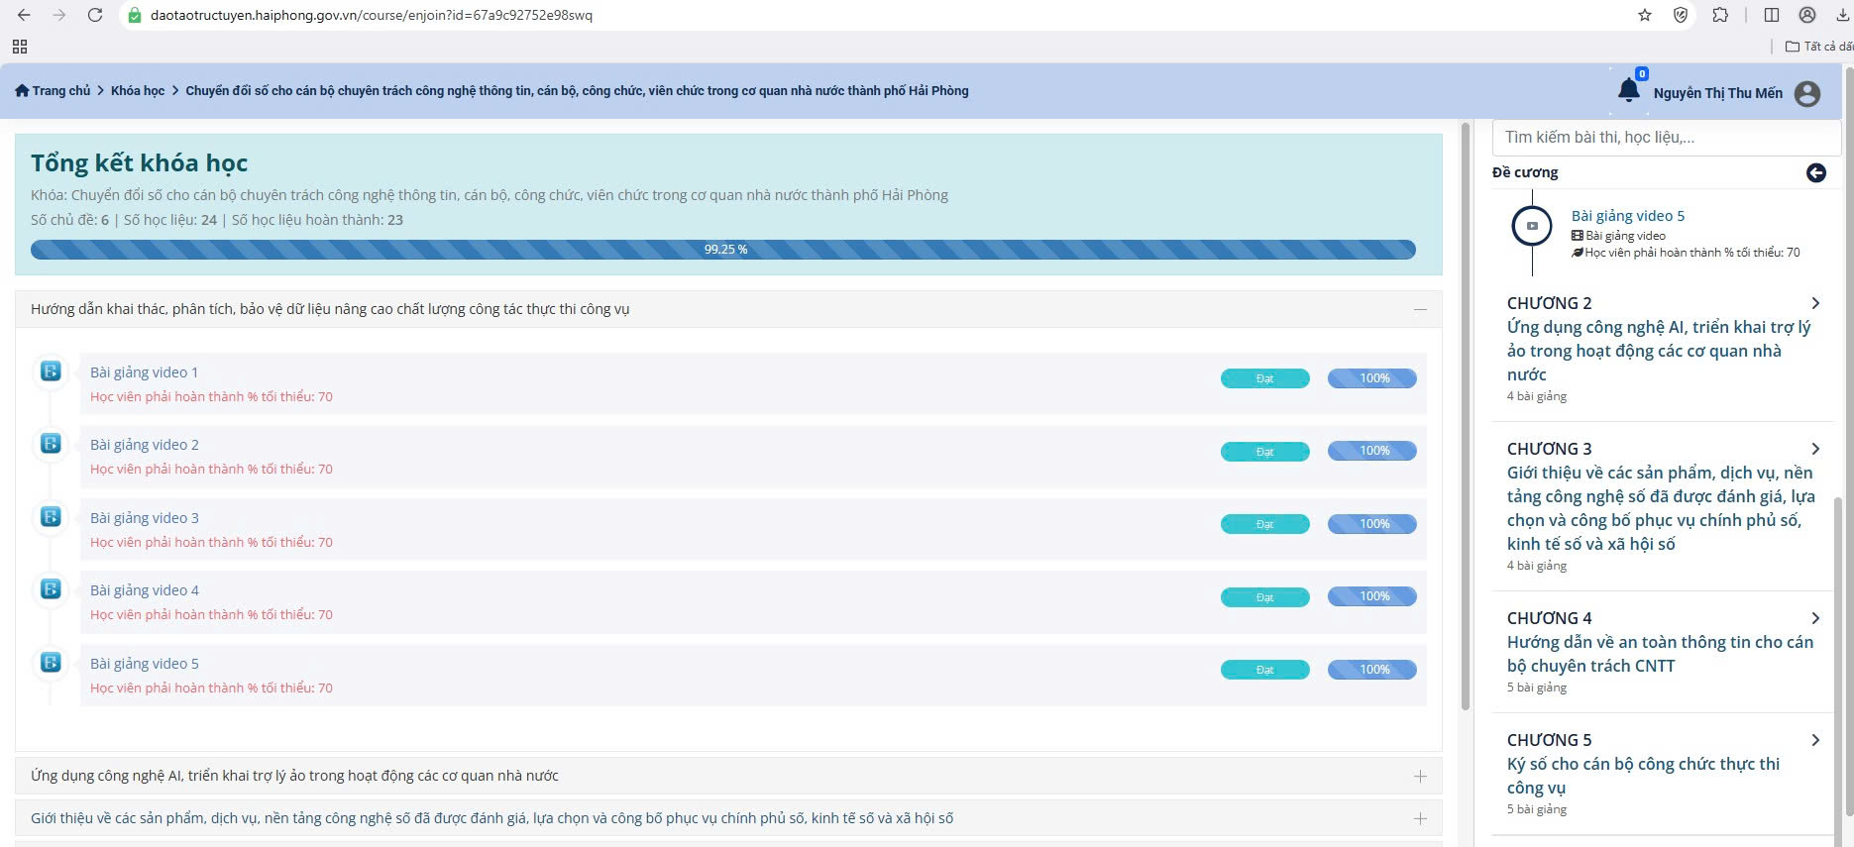Viewport: 1854px width, 847px height.
Task: Click the 99.25% course progress bar
Action: tap(722, 250)
